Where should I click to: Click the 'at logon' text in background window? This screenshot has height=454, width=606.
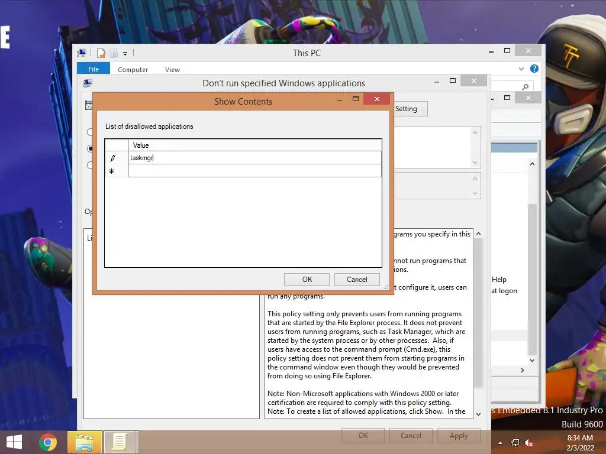tap(504, 291)
